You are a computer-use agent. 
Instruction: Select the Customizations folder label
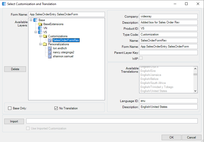pos(58,36)
